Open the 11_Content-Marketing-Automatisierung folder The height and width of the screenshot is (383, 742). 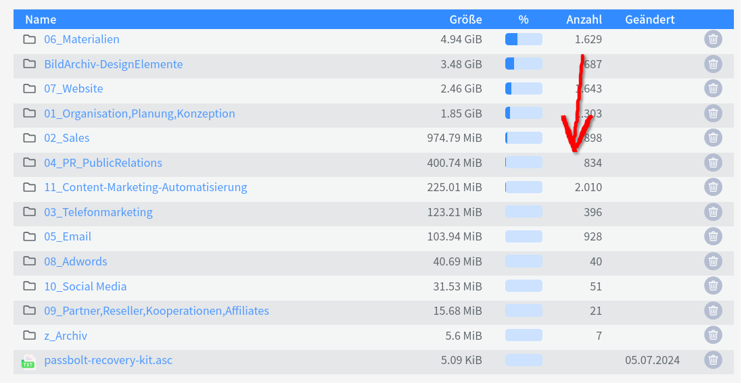pyautogui.click(x=145, y=187)
